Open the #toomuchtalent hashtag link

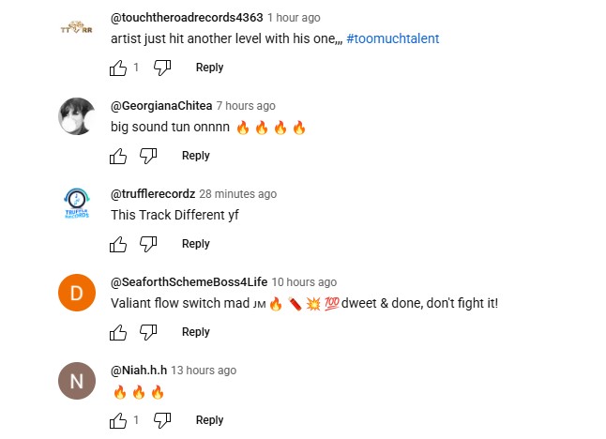(x=393, y=38)
